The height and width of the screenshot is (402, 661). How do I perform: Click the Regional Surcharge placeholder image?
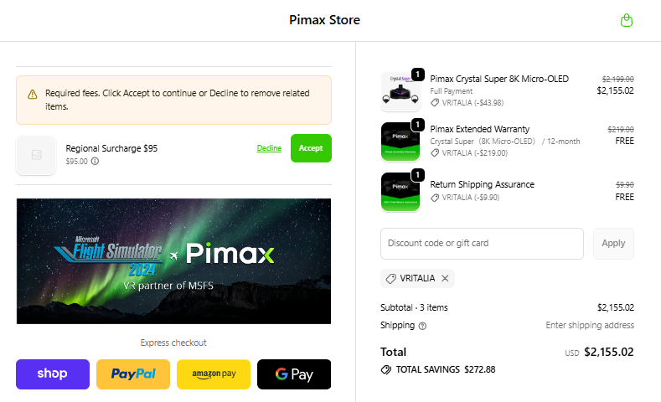(x=36, y=155)
